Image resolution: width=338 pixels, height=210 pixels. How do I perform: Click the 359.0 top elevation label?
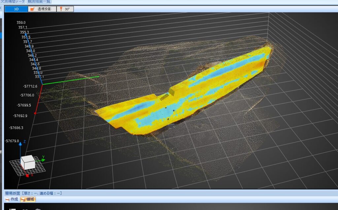[21, 22]
